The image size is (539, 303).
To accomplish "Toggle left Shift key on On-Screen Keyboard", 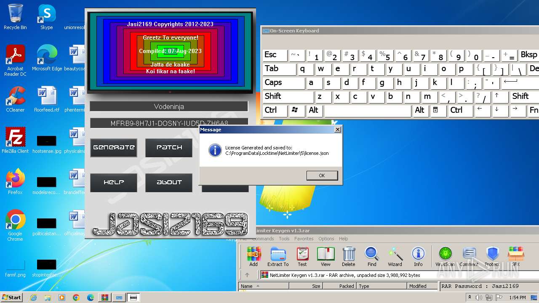I will pos(288,96).
